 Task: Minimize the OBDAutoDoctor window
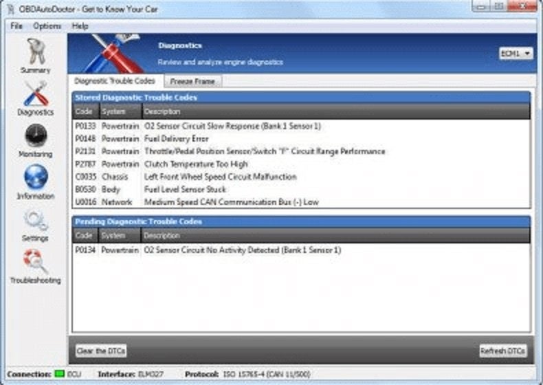click(480, 6)
